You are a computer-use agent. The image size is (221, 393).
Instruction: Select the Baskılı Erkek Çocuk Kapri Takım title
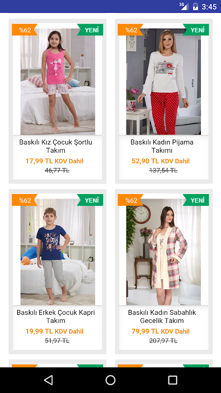pos(55,316)
